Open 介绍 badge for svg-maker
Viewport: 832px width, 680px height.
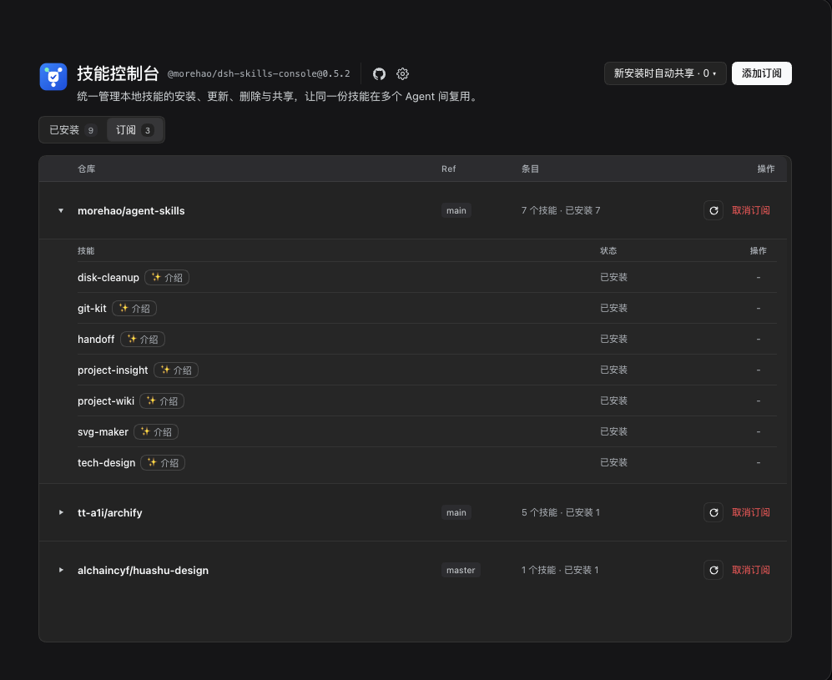[x=156, y=431]
